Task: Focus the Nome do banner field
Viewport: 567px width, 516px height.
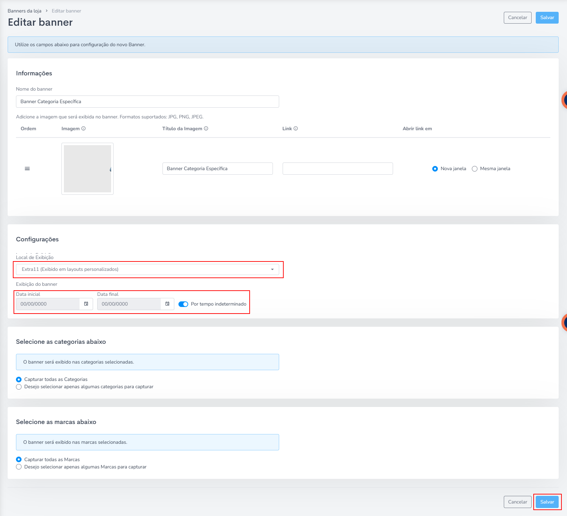Action: pos(147,102)
